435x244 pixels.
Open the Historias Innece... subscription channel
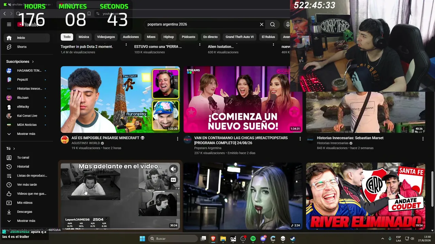[x=27, y=89]
